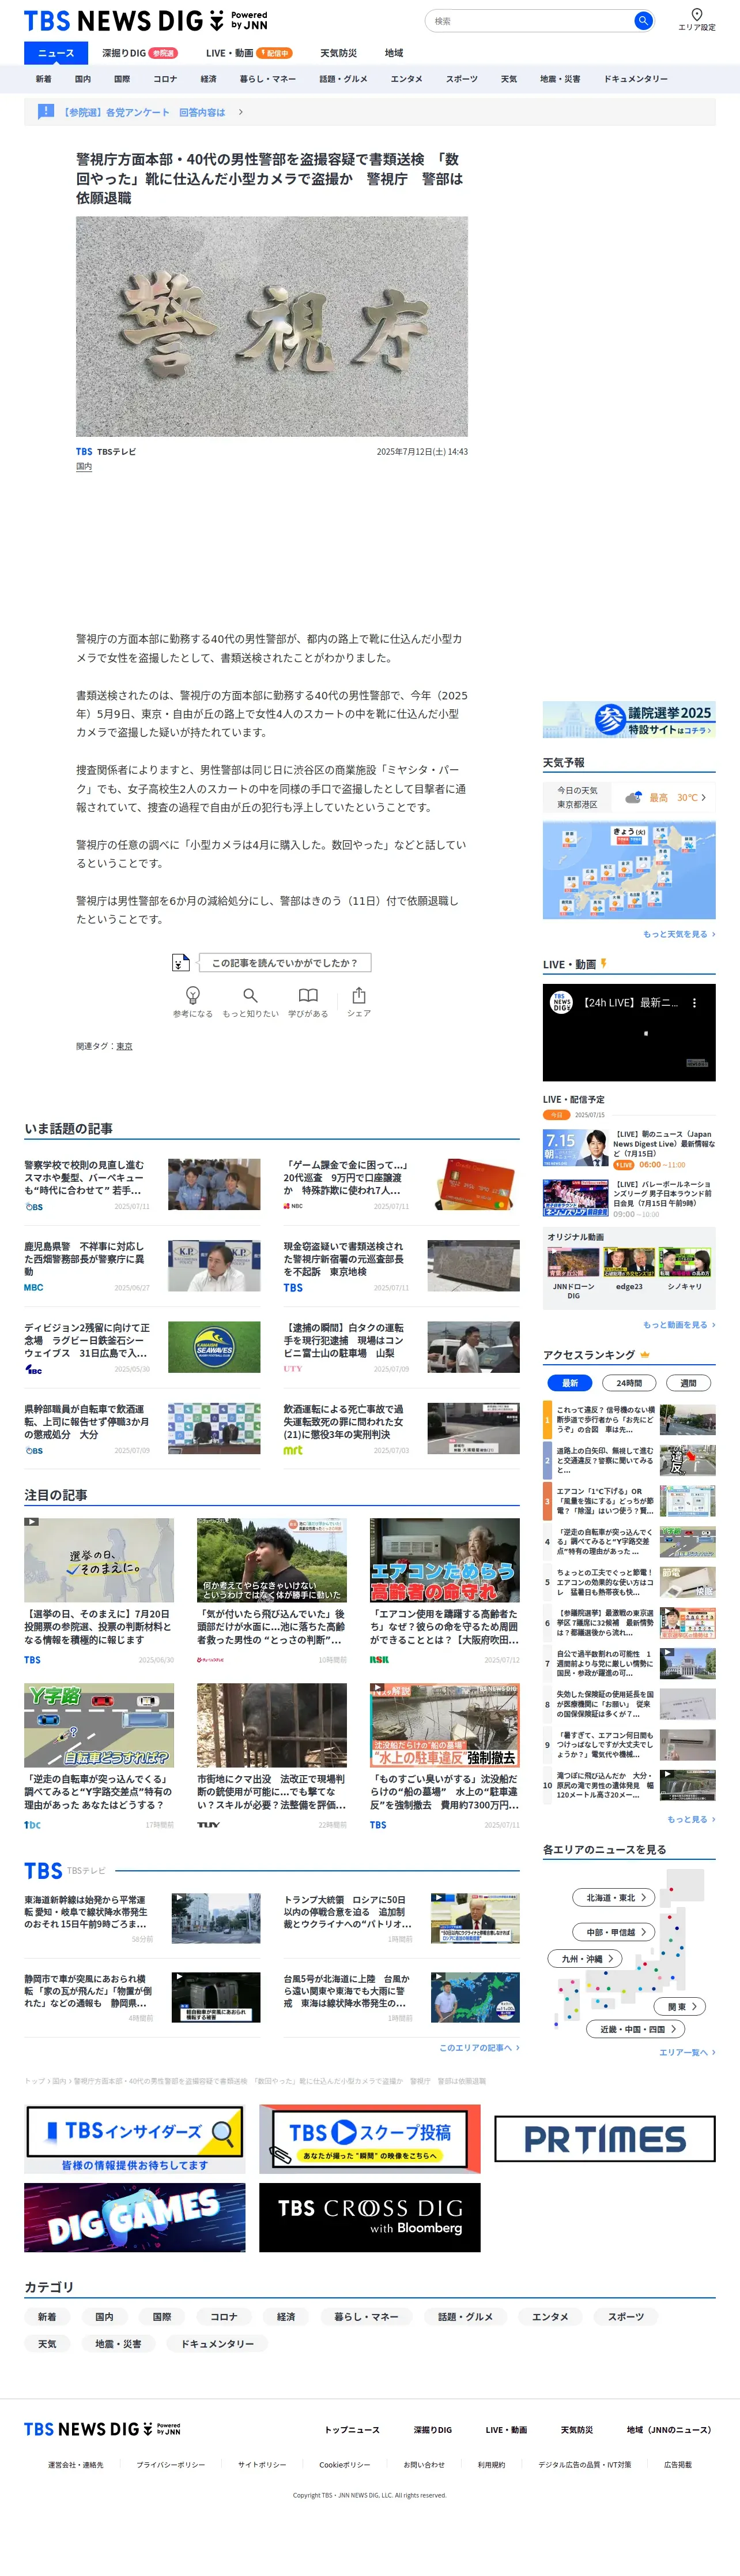Switch to the 地域 tab
Image resolution: width=740 pixels, height=2576 pixels.
pyautogui.click(x=394, y=53)
